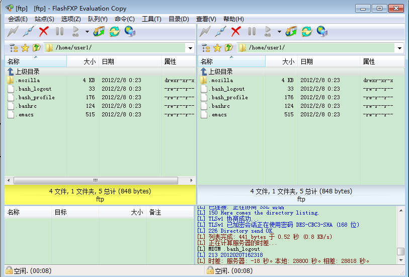The width and height of the screenshot is (409, 277).
Task: Click the left pane Go transfer icon
Action: point(75,32)
